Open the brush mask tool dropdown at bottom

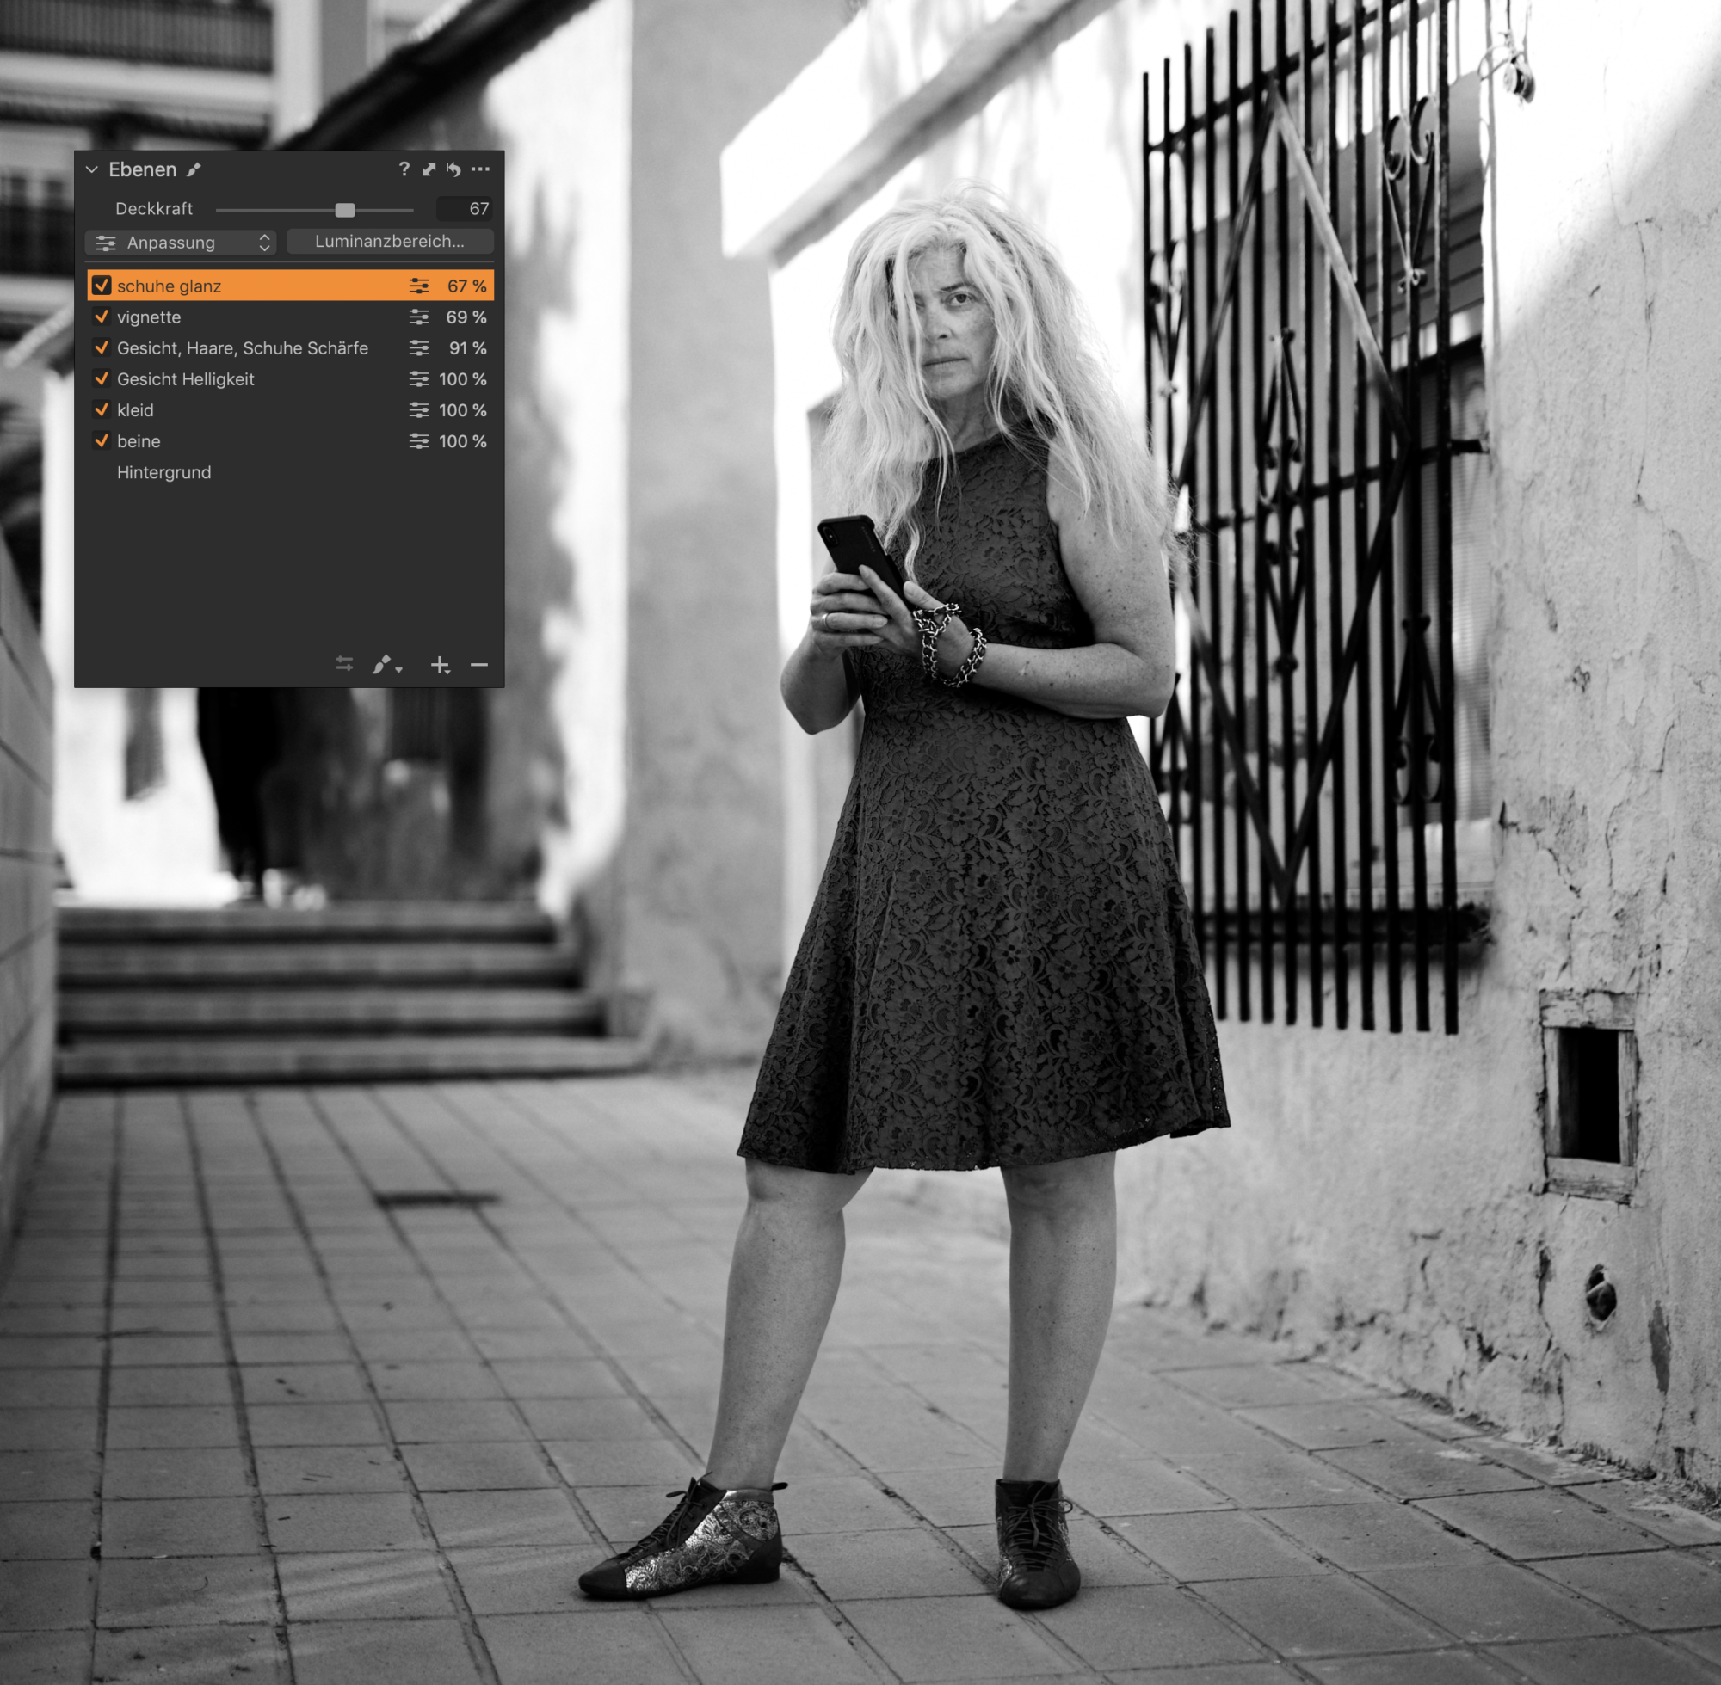point(387,664)
